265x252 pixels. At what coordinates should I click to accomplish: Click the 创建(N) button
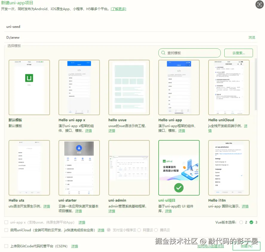tap(246, 246)
